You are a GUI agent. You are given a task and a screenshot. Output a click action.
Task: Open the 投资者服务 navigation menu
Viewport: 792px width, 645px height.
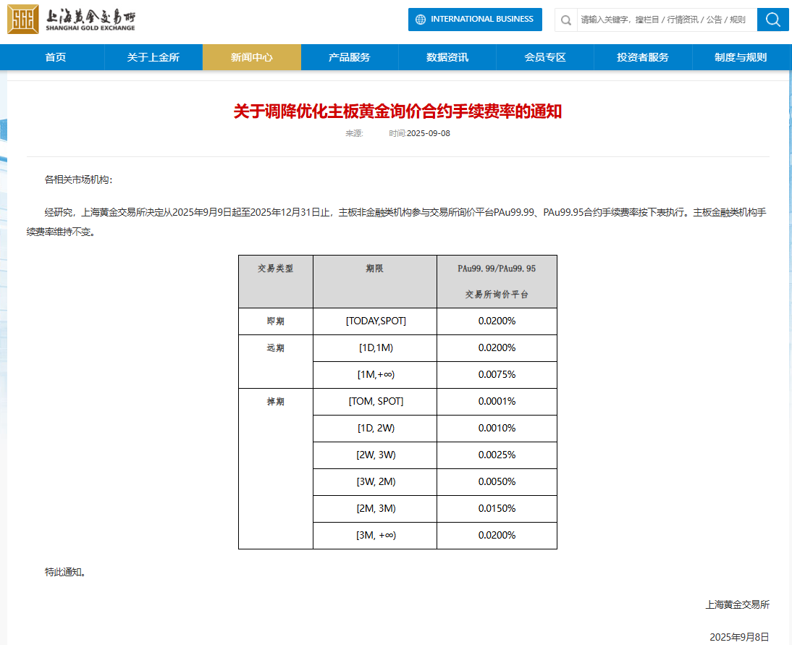pyautogui.click(x=642, y=56)
